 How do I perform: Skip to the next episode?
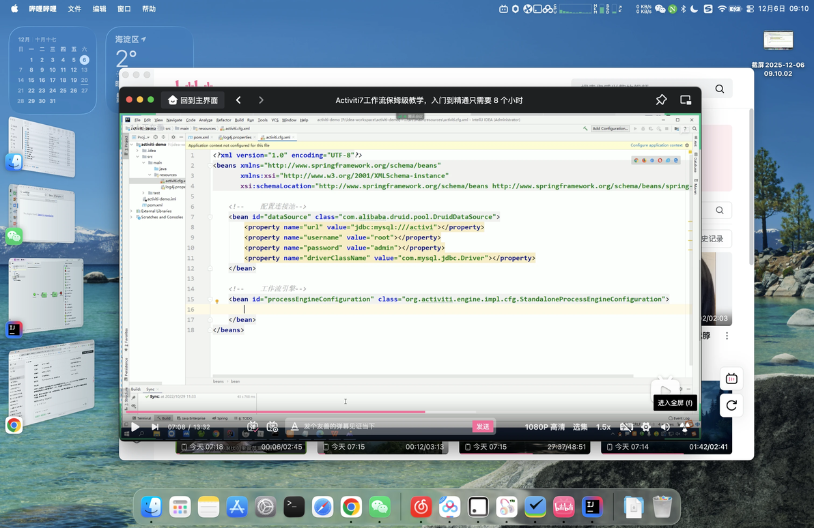(155, 427)
